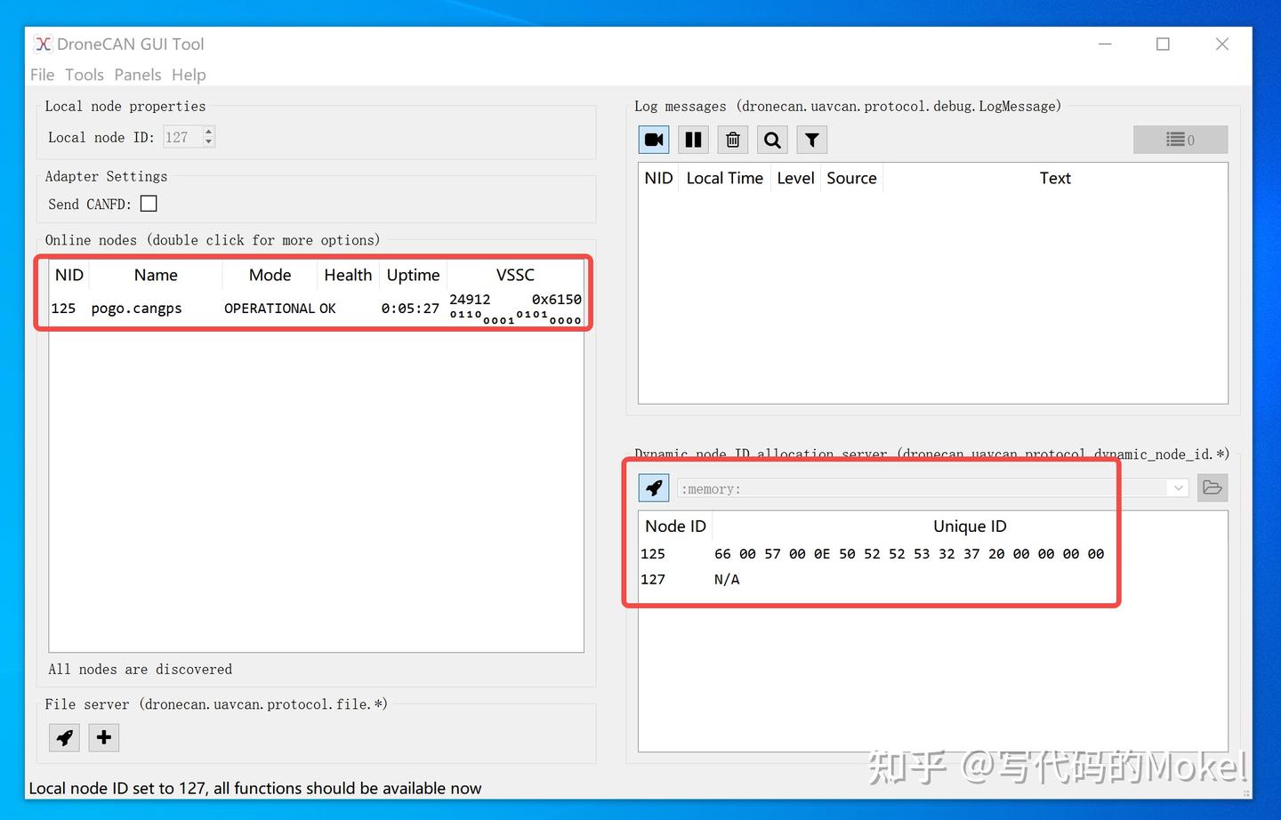Screen dimensions: 1281x820
Task: Apply a log message filter
Action: point(810,139)
